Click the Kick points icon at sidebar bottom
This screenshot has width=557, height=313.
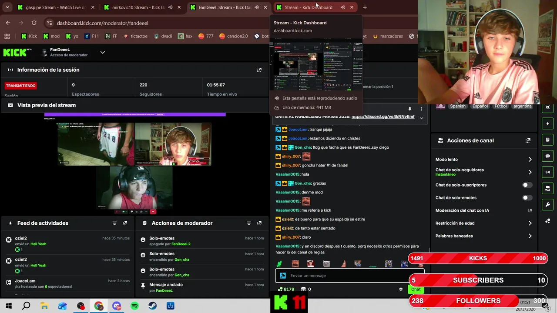(547, 221)
